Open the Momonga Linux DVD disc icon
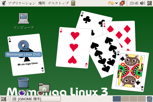The image size is (153, 102). coord(24,46)
